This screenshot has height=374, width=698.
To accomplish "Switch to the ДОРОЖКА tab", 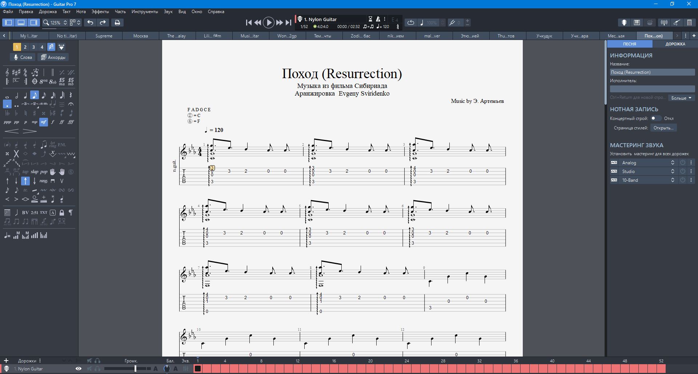I will coord(675,44).
